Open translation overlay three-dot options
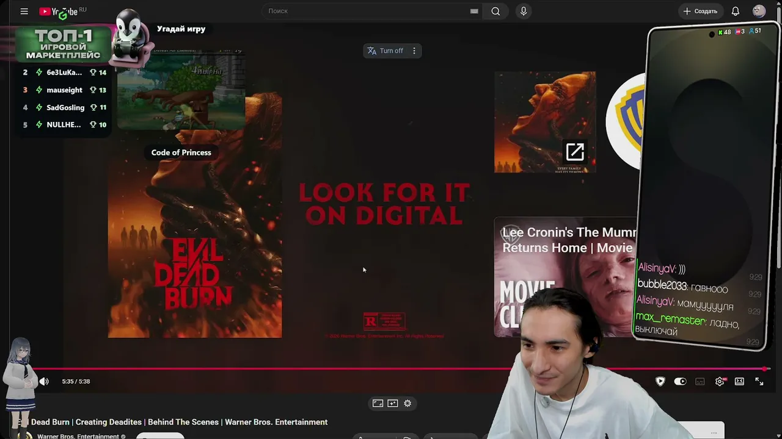 click(414, 51)
